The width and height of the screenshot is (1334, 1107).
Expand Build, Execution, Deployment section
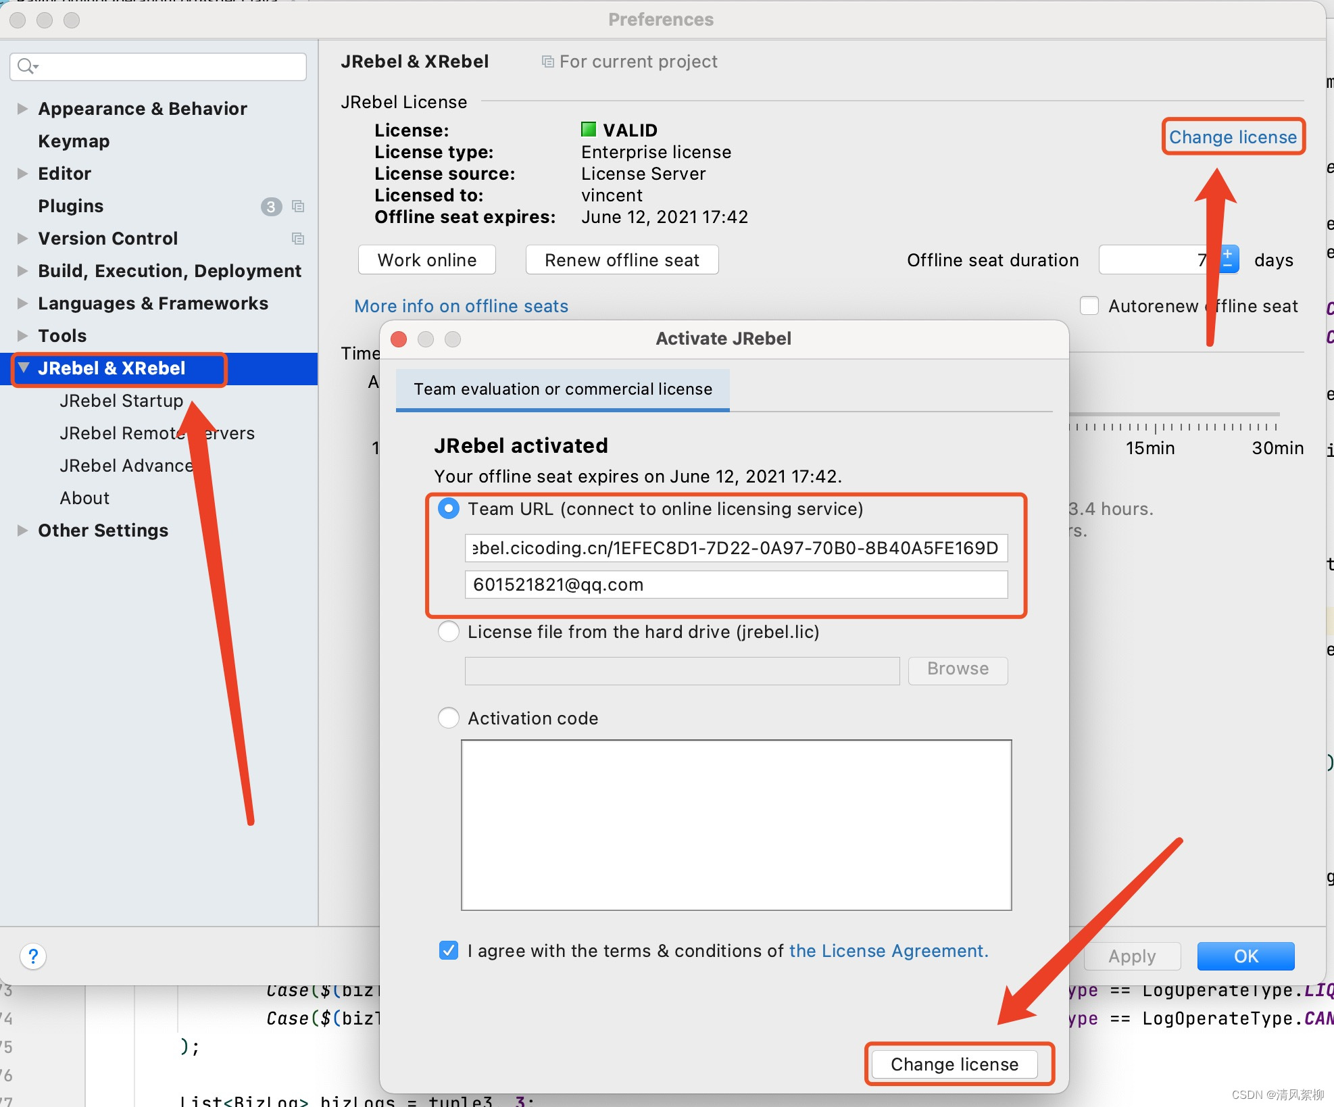pos(22,271)
